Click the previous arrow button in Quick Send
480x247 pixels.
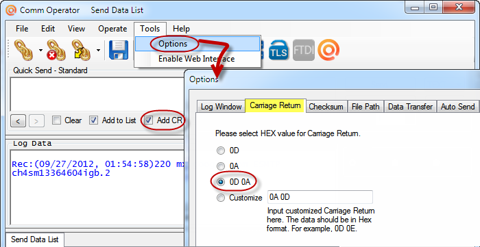[18, 121]
